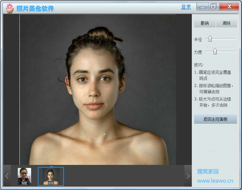Click the 撤销 (undo) button
The width and height of the screenshot is (242, 190).
(205, 23)
